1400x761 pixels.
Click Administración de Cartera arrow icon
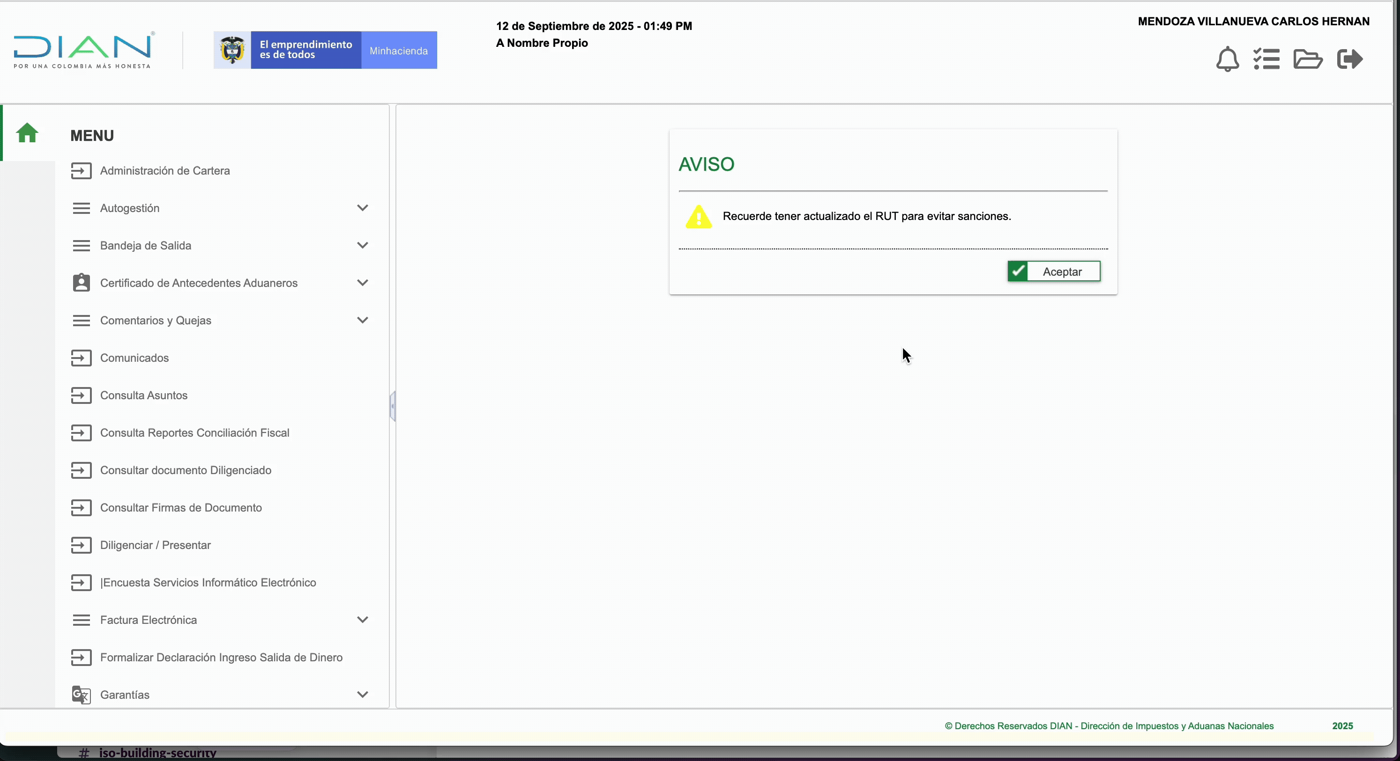(82, 171)
